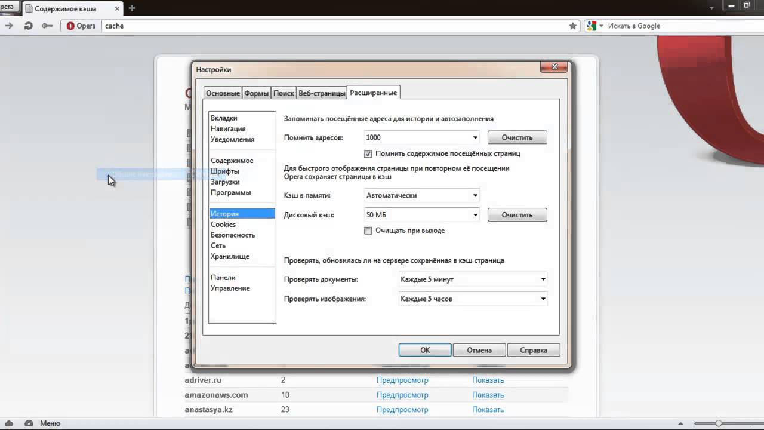Open the Поиск tab
The height and width of the screenshot is (430, 764).
click(x=284, y=93)
